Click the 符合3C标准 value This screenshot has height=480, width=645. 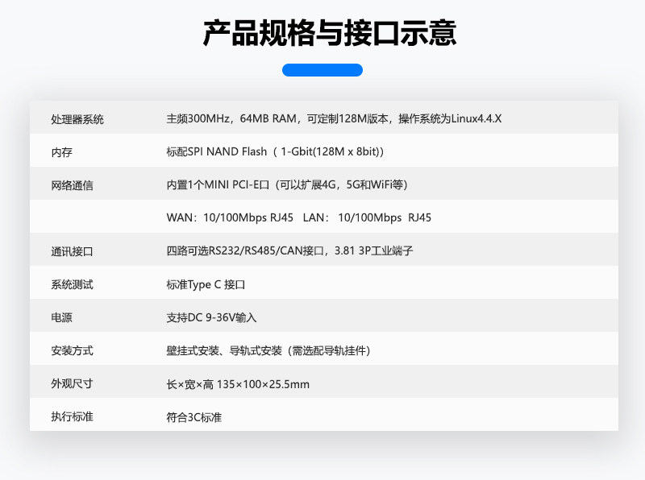pyautogui.click(x=193, y=417)
